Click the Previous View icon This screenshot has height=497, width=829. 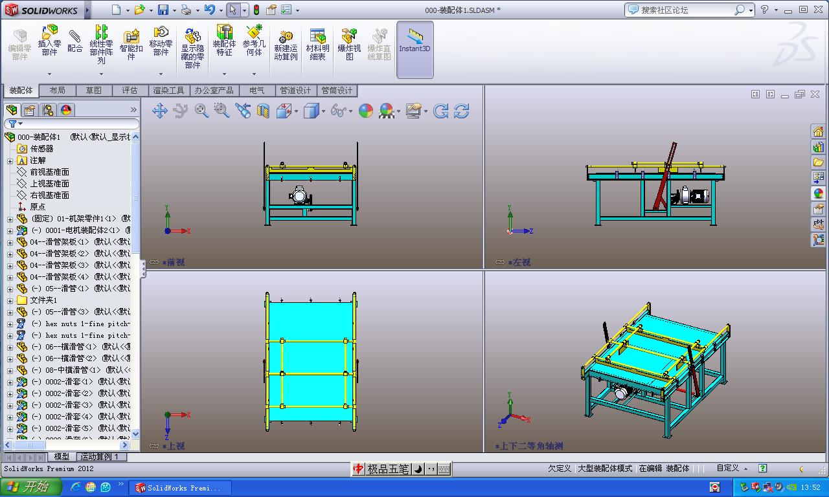point(243,111)
